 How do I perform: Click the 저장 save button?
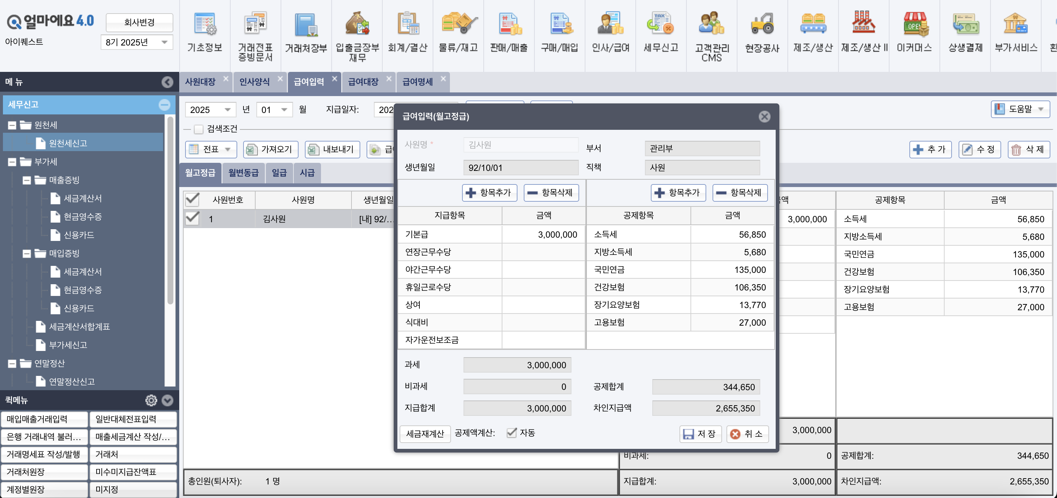tap(700, 434)
